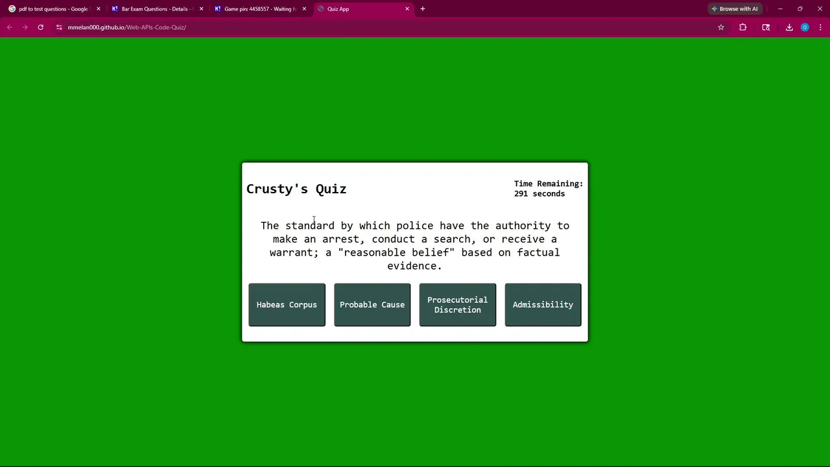The width and height of the screenshot is (830, 467).
Task: Answer with Habeas Corpus
Action: coord(287,305)
